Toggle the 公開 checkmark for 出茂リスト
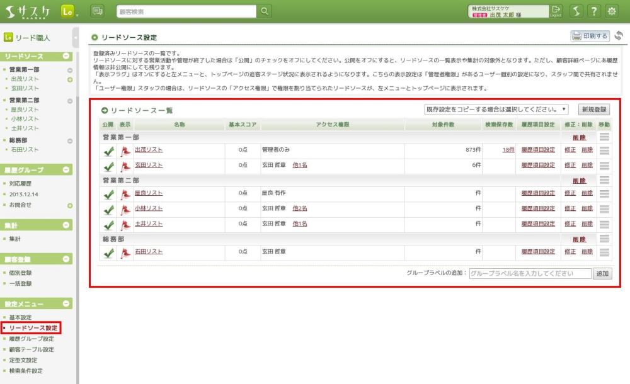 (108, 150)
